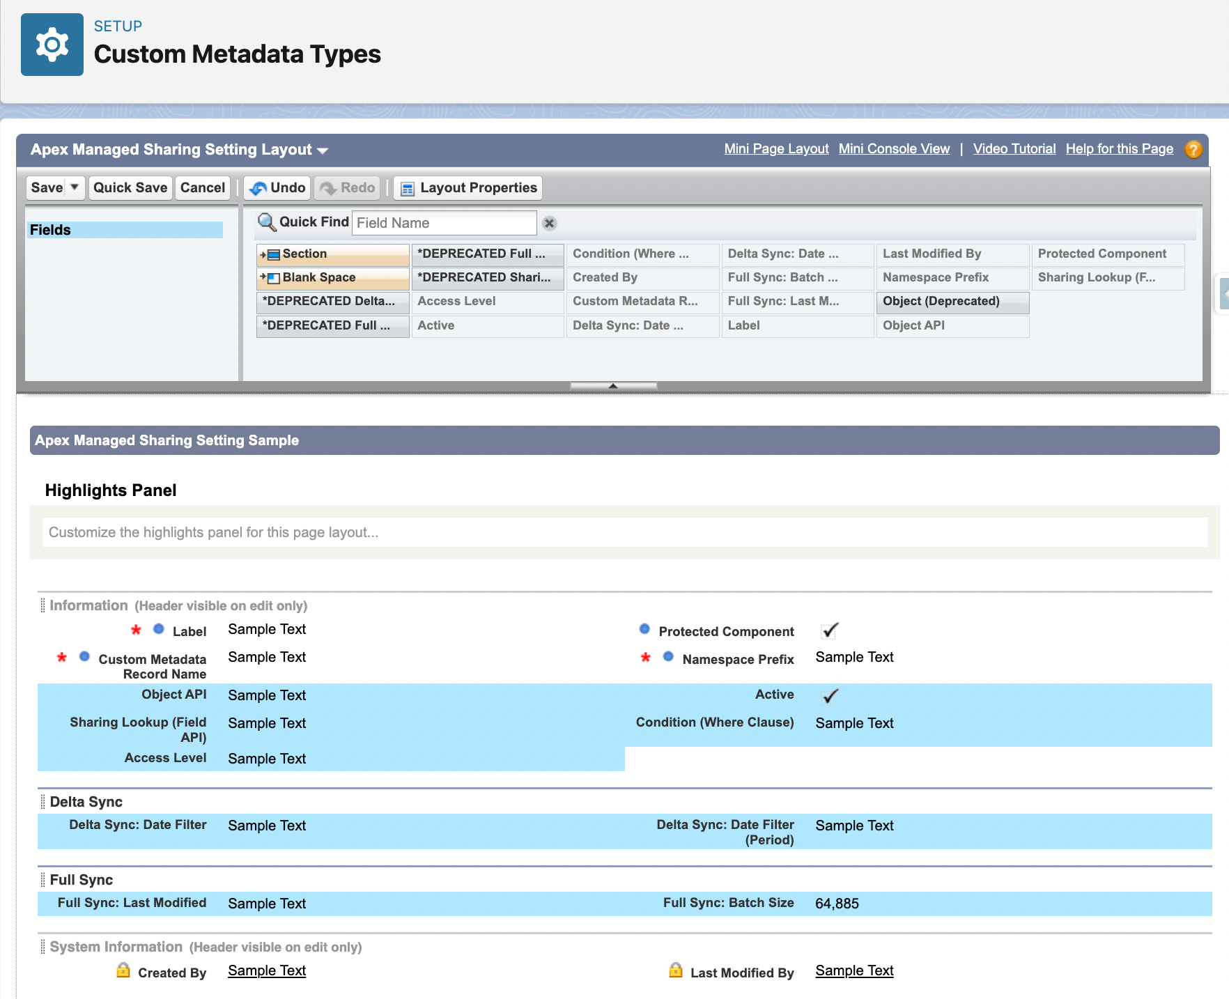Open the Save dropdown arrow
Image resolution: width=1229 pixels, height=999 pixels.
click(75, 187)
